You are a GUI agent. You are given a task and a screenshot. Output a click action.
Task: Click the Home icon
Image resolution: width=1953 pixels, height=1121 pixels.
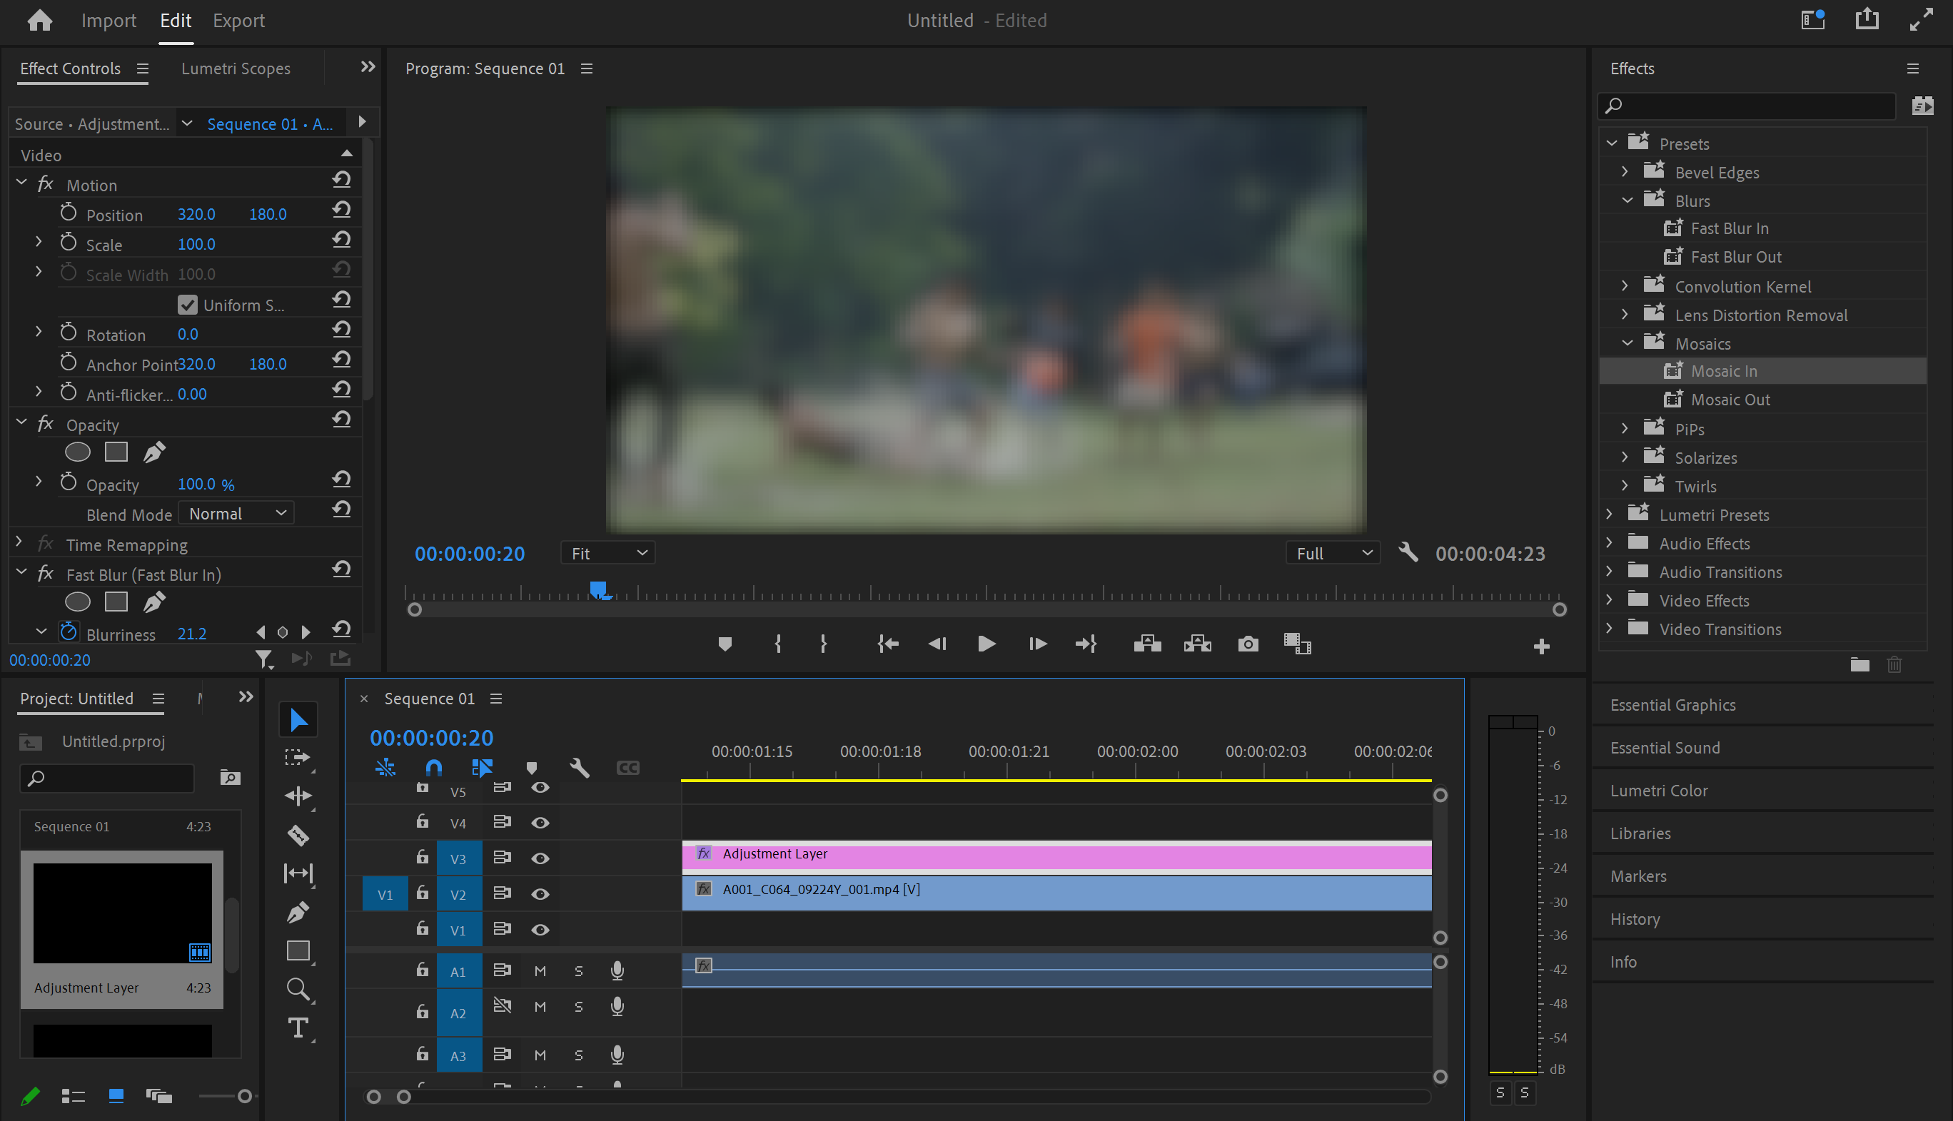click(x=39, y=20)
